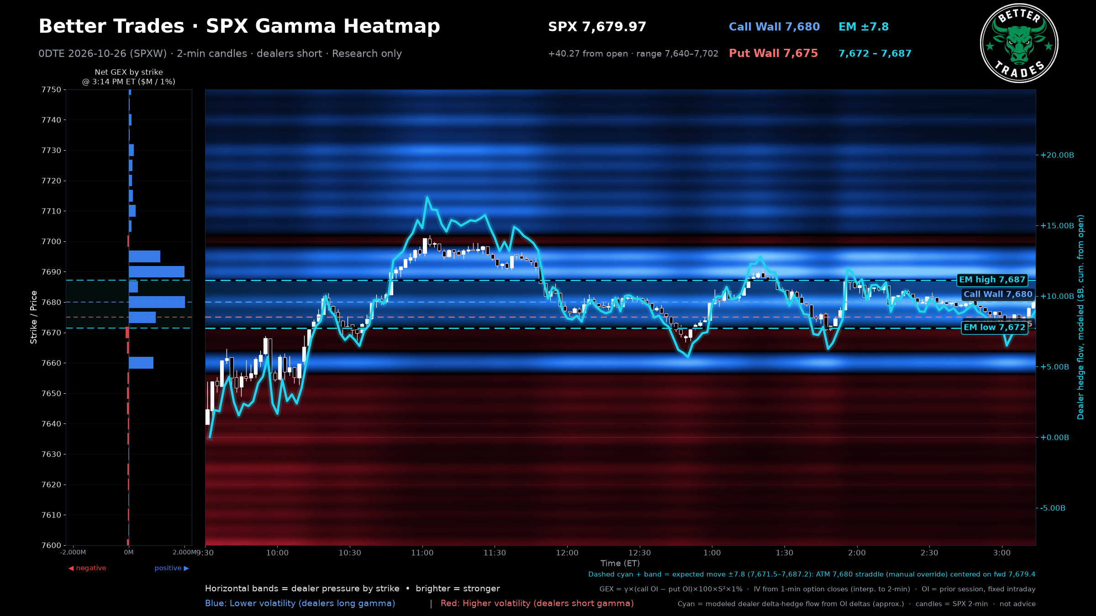Click the 0DTE 2026-10-26 subtitle line

[x=220, y=53]
